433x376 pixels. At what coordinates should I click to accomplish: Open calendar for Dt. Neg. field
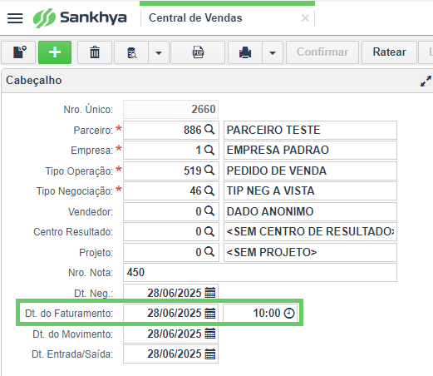[210, 293]
